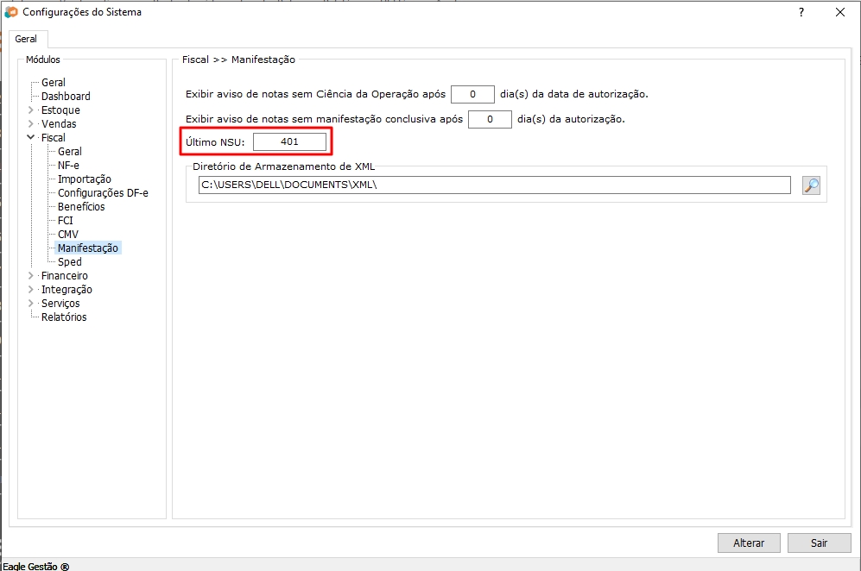The width and height of the screenshot is (861, 571).
Task: Close the Configurações do Sistema window
Action: tap(839, 12)
